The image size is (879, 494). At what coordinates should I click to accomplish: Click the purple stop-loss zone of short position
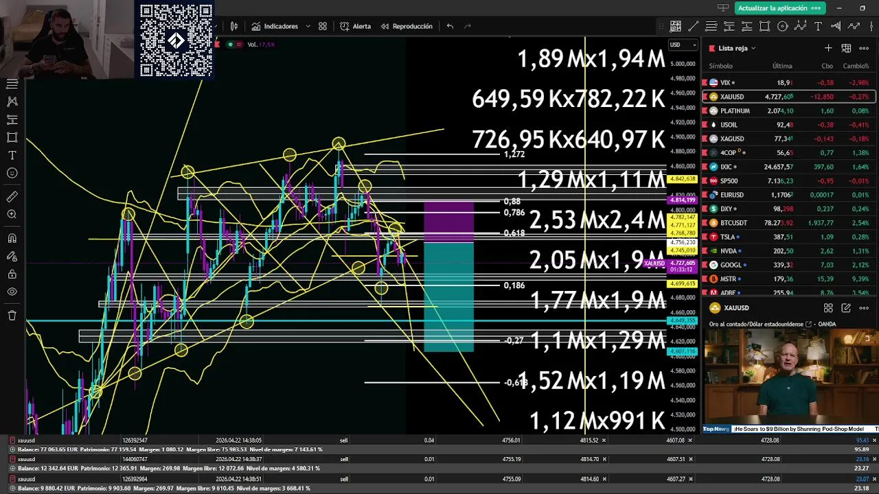point(448,222)
